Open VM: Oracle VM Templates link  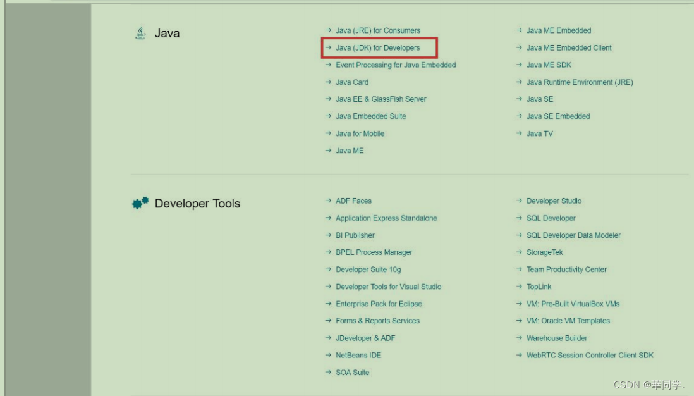click(568, 321)
